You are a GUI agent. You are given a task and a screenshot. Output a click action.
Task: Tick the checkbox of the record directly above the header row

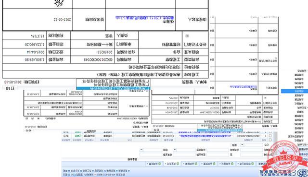[x=270, y=136]
